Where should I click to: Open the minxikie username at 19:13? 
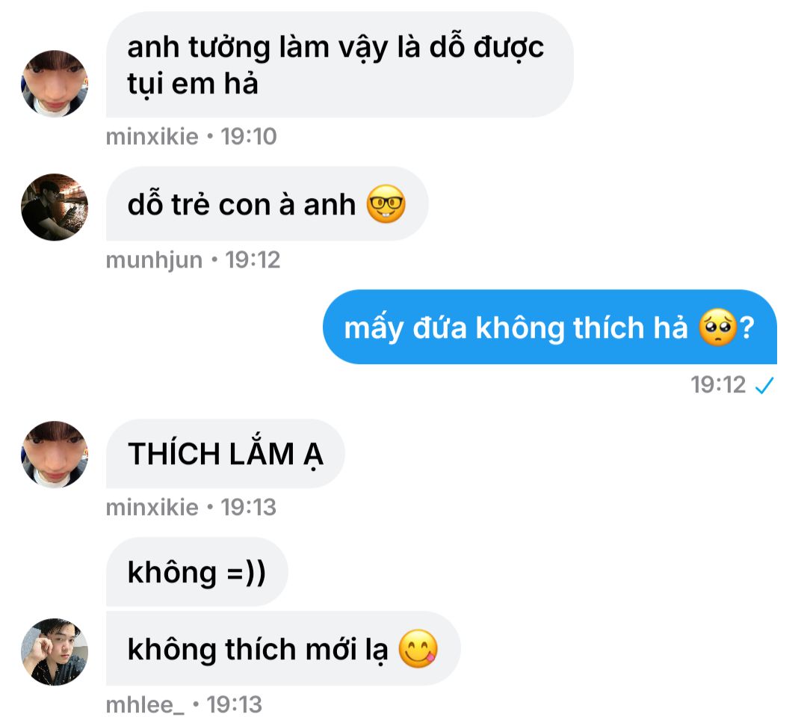(152, 508)
